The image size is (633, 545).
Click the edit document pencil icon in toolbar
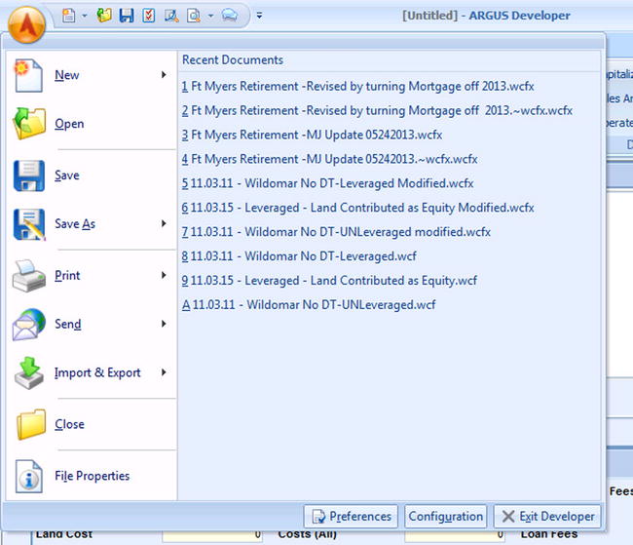click(x=171, y=16)
